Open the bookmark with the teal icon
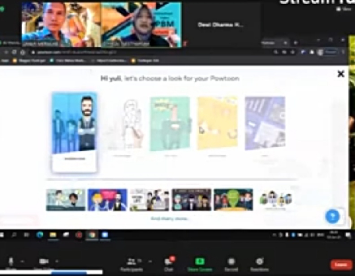The image size is (355, 276). [68, 60]
